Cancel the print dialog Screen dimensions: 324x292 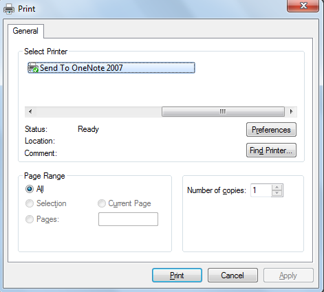point(233,276)
